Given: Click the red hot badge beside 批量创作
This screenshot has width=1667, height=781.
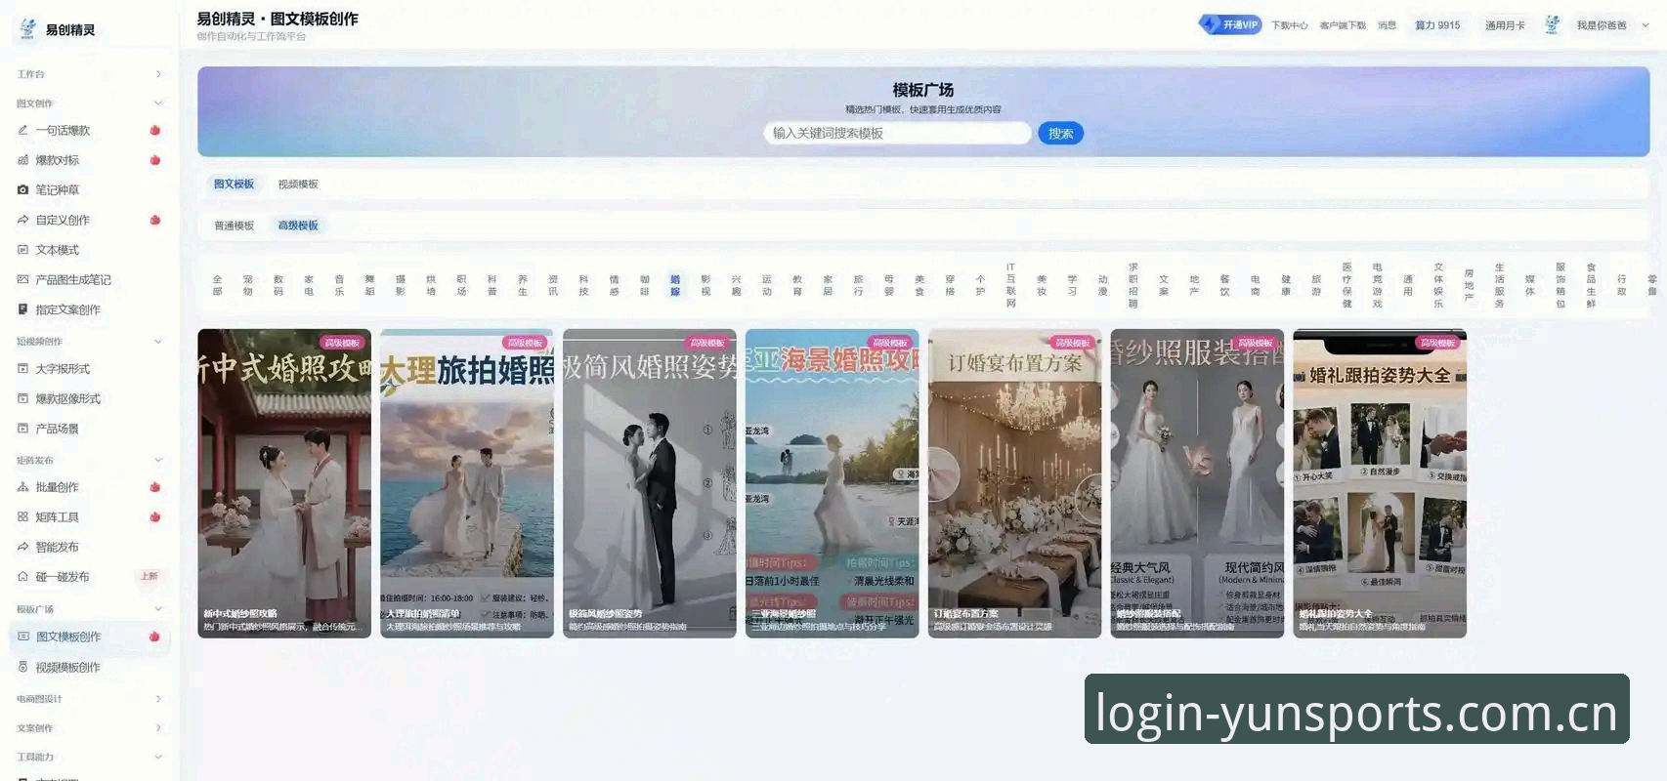Looking at the screenshot, I should point(155,487).
